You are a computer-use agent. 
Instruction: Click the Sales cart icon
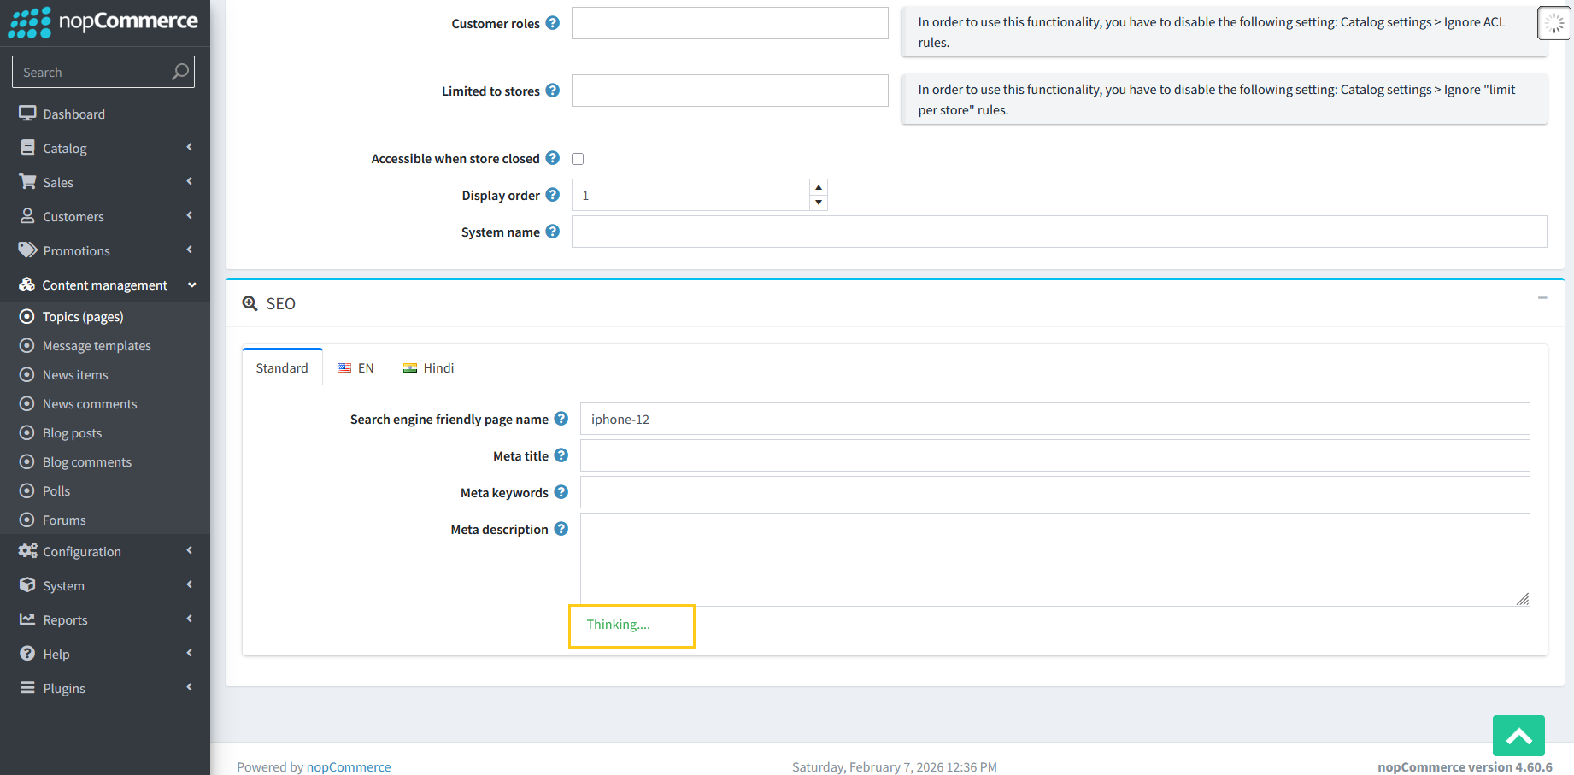click(28, 181)
